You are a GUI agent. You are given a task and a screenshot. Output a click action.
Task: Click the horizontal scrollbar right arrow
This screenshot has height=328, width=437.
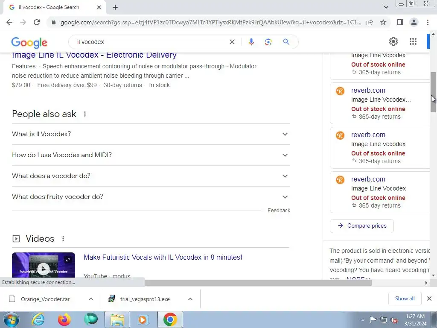point(426,283)
